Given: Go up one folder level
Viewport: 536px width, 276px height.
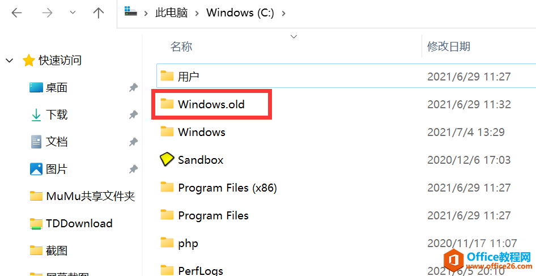Looking at the screenshot, I should click(99, 13).
